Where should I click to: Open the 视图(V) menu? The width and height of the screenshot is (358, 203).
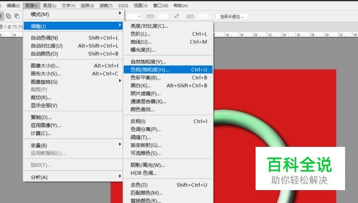click(x=141, y=6)
